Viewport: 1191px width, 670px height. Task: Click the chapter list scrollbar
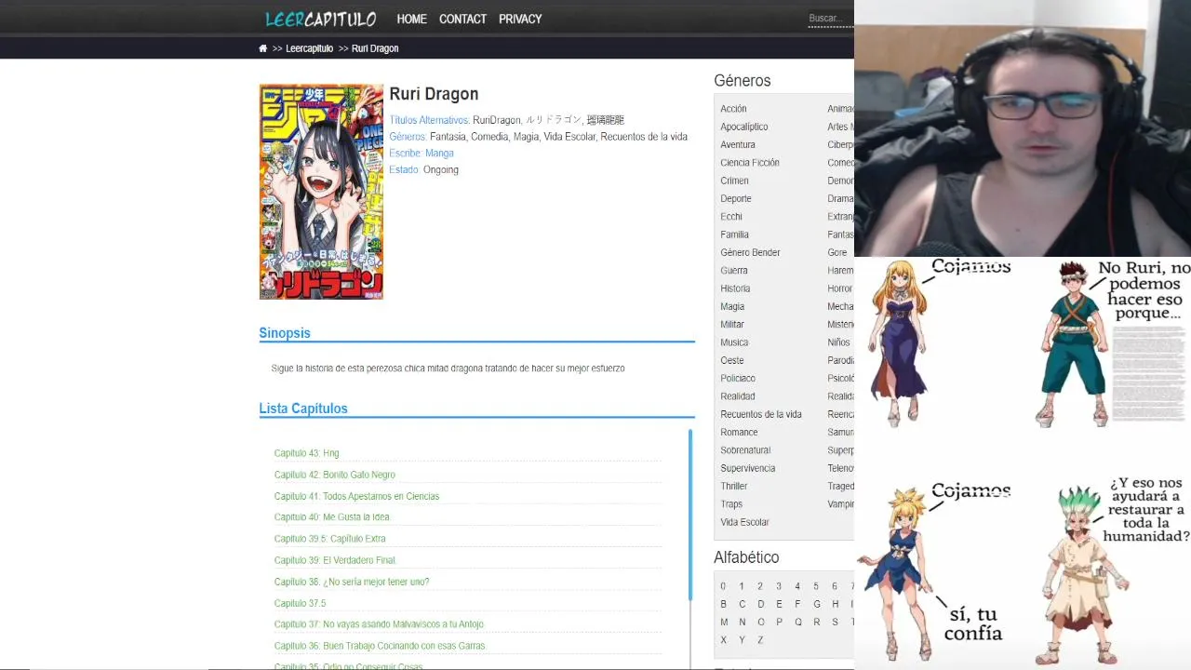[690, 515]
